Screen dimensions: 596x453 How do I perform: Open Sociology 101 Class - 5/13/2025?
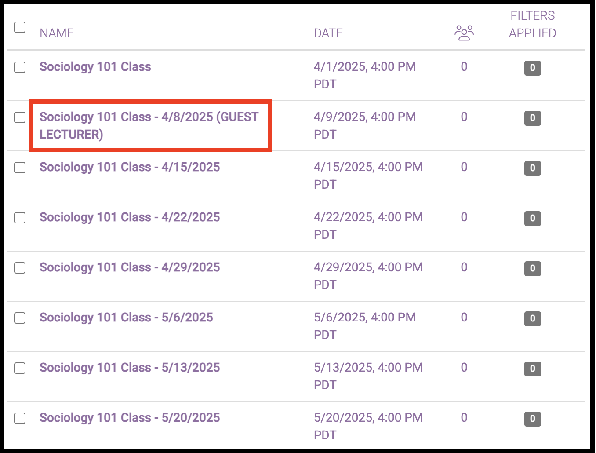pyautogui.click(x=130, y=368)
